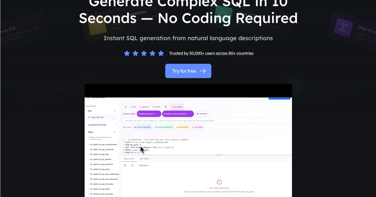Image resolution: width=376 pixels, height=197 pixels.
Task: Remove public.wp_users from context tables
Action: [155, 114]
